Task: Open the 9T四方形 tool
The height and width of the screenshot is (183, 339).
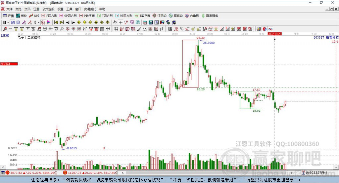Action: pos(124,16)
